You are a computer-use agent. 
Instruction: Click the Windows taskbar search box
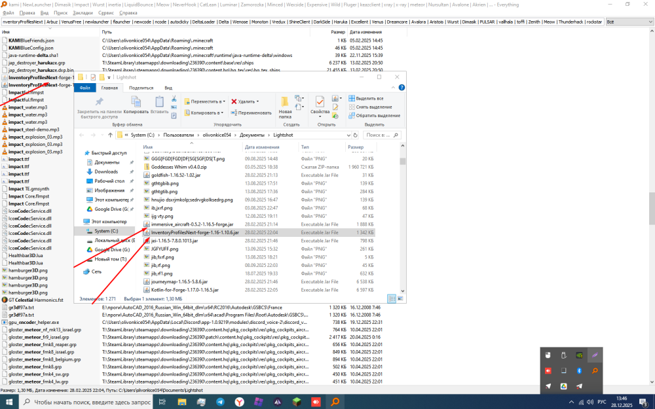tap(86, 402)
